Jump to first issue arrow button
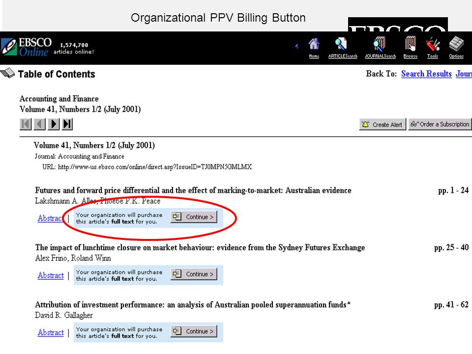The image size is (472, 354). click(26, 124)
